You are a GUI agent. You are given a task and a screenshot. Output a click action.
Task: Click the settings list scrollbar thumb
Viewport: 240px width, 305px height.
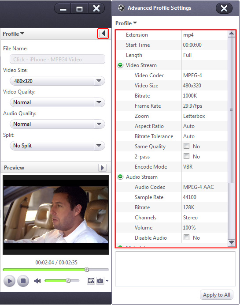231,110
